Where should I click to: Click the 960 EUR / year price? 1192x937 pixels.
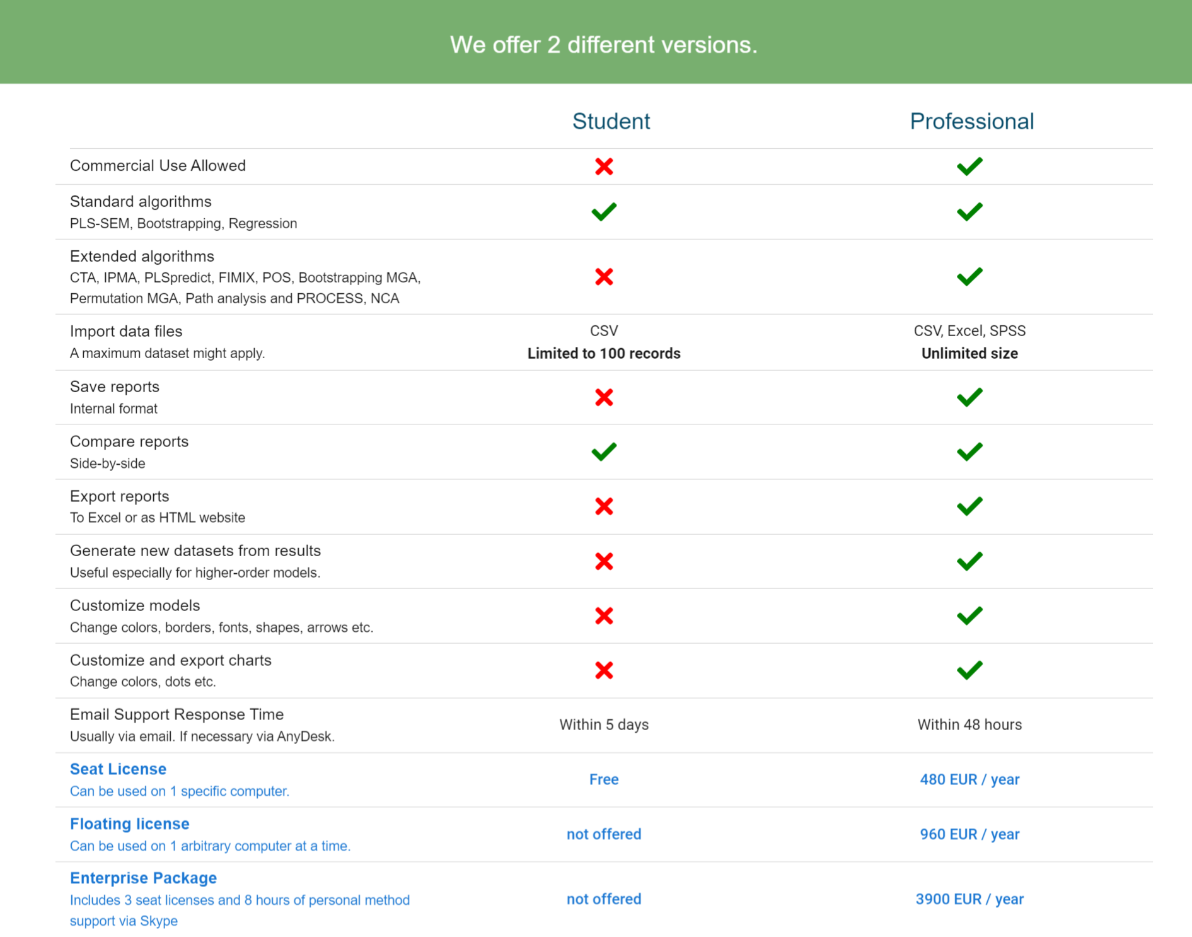969,835
